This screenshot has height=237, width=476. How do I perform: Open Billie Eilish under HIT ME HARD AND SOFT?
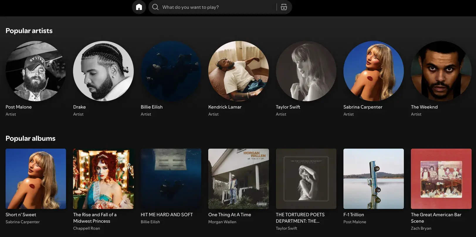[150, 222]
